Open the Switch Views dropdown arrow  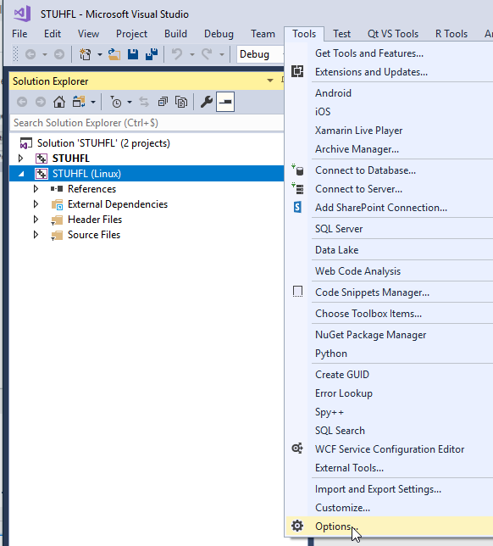pyautogui.click(x=93, y=102)
